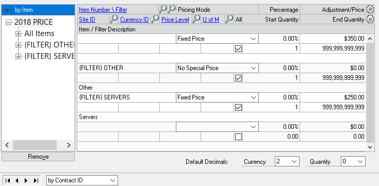Expand the {FILTER} SERVERS tree node

pyautogui.click(x=18, y=56)
